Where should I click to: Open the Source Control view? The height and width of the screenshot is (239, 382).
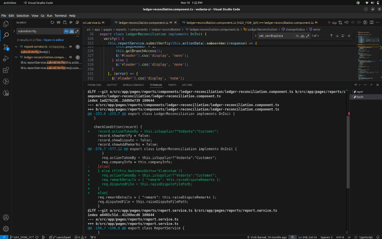[6, 47]
